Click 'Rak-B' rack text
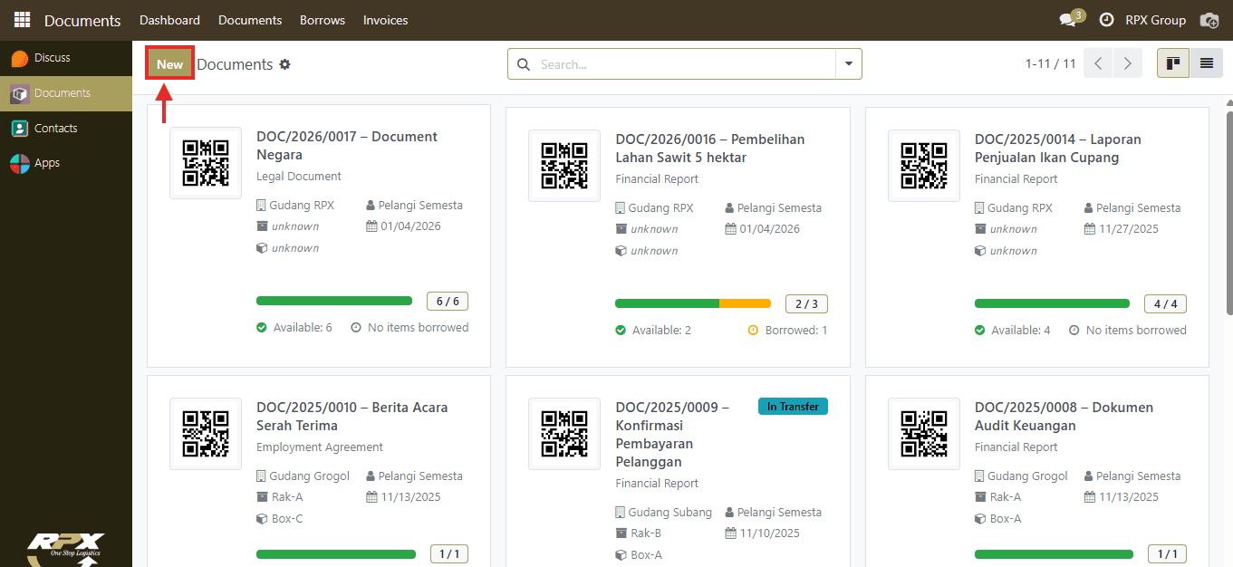 [646, 533]
